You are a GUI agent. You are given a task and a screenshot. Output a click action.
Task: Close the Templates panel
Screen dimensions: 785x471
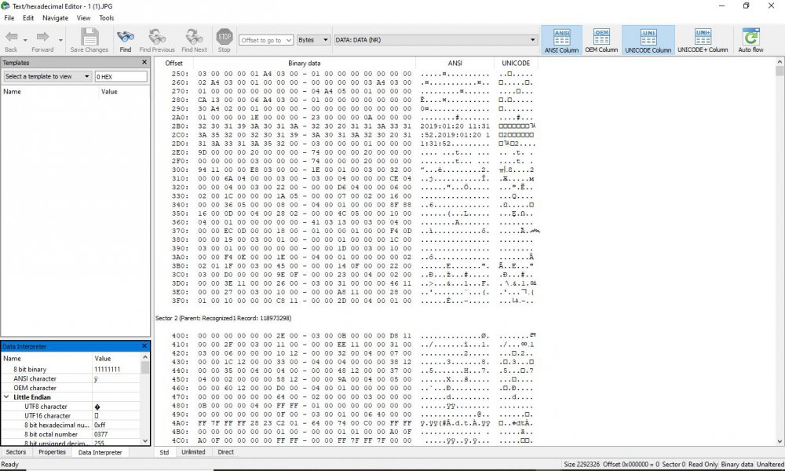[144, 62]
